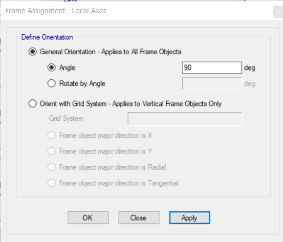Click the Orient with Grid System label
The image size is (283, 242).
click(131, 104)
